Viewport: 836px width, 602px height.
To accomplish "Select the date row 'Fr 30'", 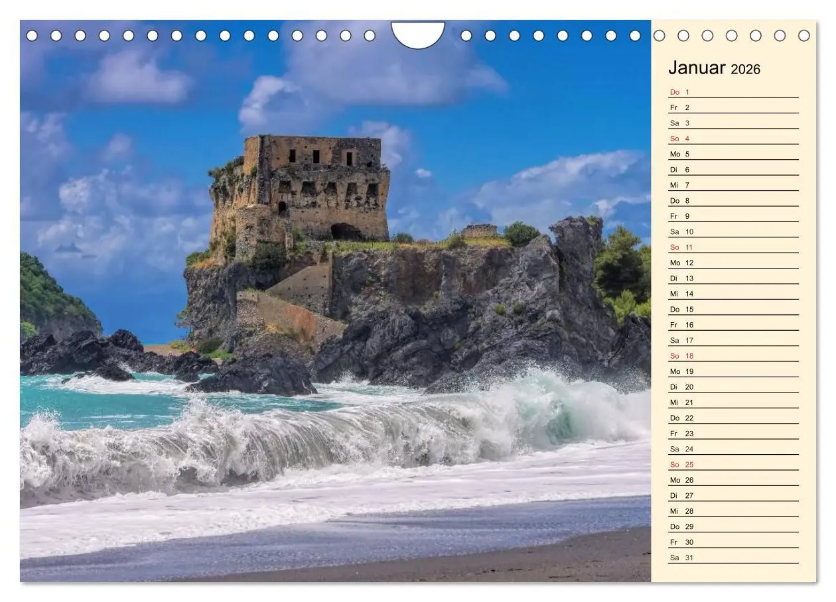I will [x=733, y=542].
